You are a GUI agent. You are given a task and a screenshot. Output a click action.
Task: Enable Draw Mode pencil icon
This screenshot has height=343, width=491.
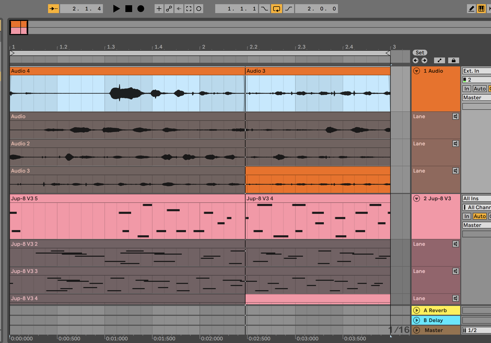tap(471, 9)
